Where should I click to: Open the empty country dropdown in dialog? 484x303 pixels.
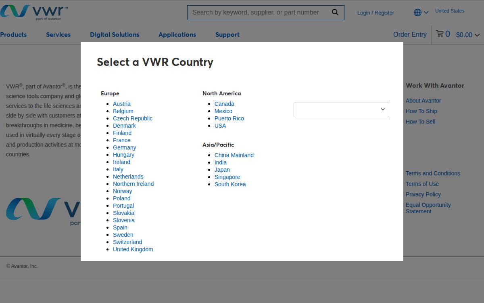341,110
